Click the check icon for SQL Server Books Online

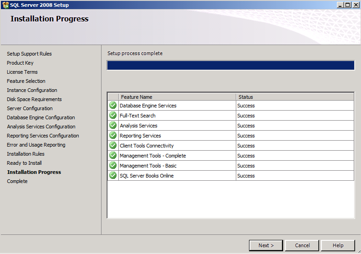pyautogui.click(x=113, y=175)
